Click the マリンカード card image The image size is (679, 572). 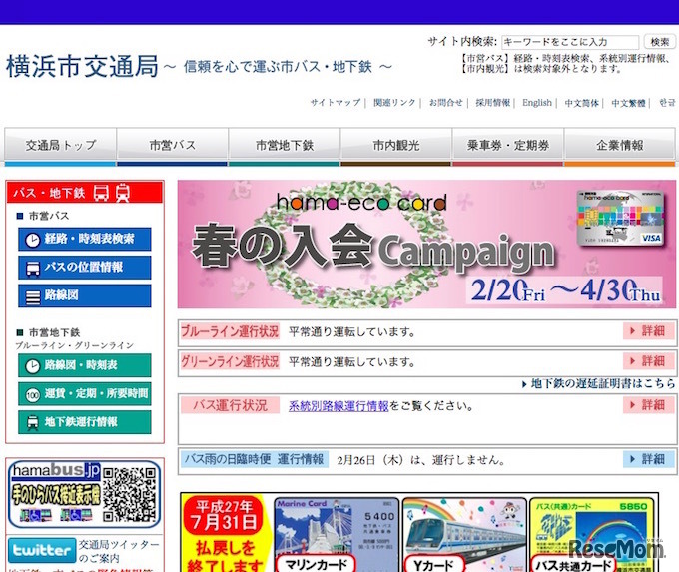pyautogui.click(x=337, y=535)
